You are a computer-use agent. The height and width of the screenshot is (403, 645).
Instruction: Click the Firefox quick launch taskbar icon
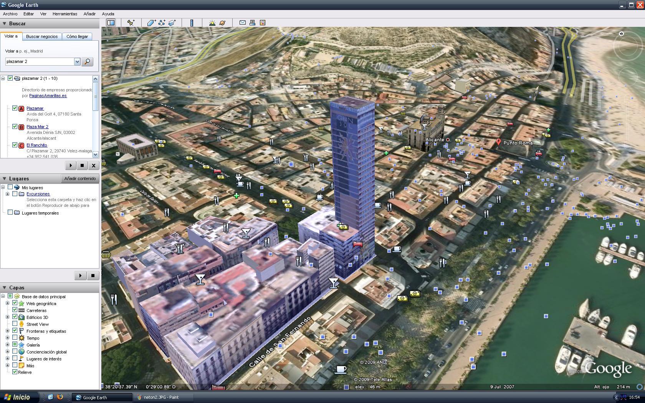[x=60, y=397]
